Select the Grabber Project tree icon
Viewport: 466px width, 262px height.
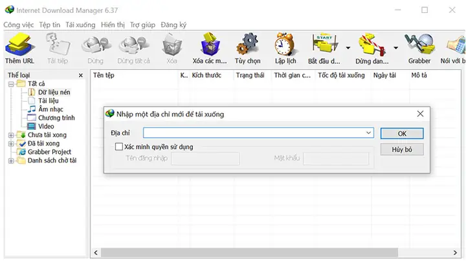pos(22,152)
